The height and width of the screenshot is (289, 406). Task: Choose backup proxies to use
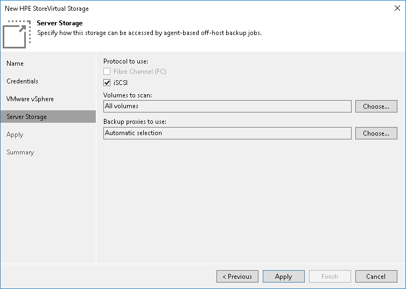[x=376, y=133]
